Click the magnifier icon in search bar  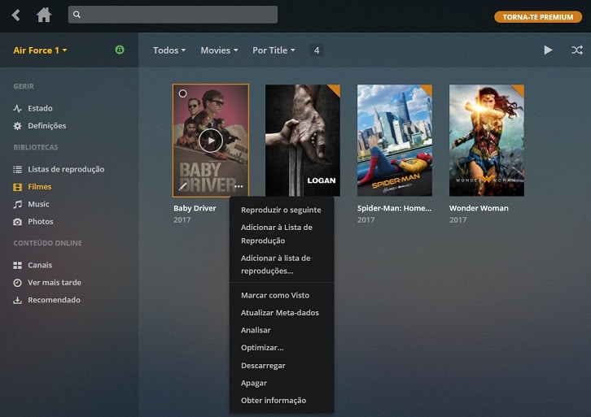[77, 15]
